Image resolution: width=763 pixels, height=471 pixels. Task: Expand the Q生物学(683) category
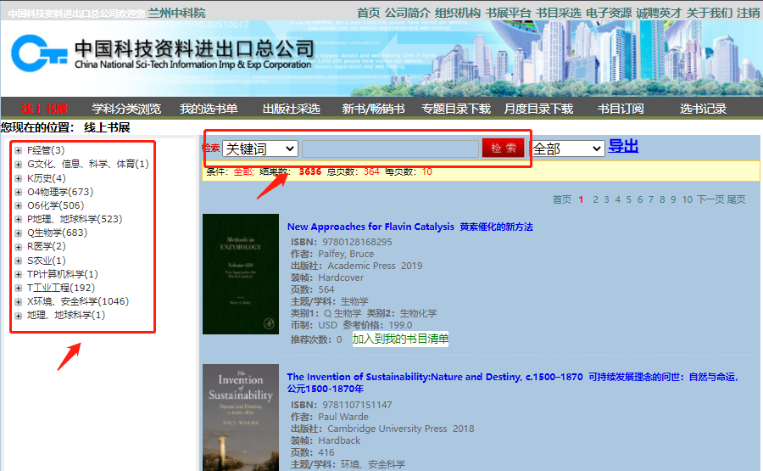(19, 233)
